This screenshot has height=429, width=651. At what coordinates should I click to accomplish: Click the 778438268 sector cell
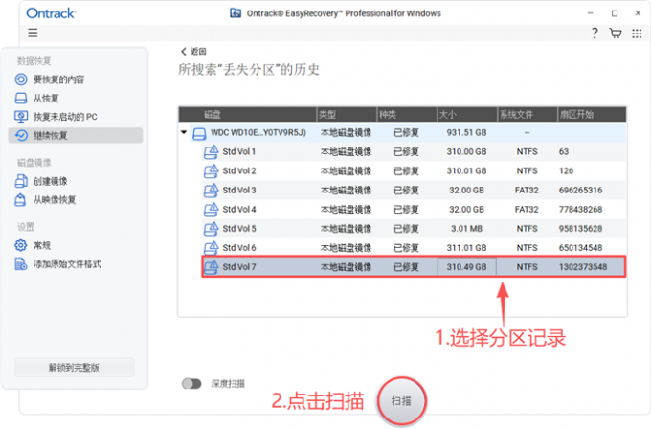pos(580,210)
